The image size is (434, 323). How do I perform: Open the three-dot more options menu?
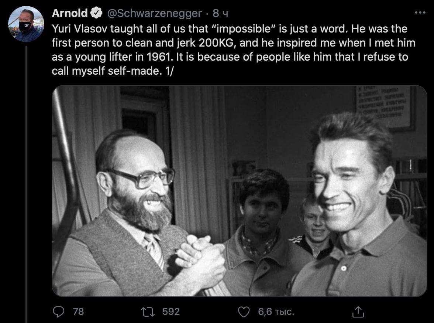(420, 13)
